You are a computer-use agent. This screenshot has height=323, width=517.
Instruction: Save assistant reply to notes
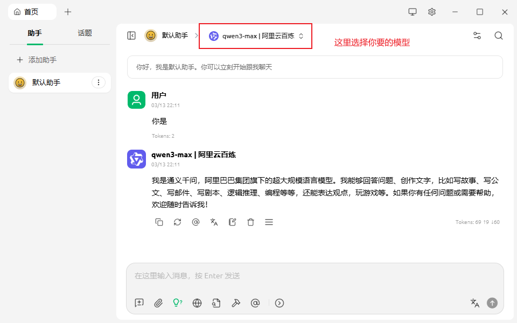[x=232, y=222]
